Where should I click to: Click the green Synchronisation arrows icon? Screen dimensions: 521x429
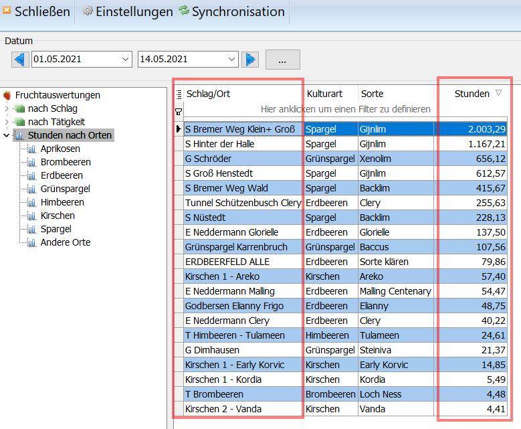[184, 11]
